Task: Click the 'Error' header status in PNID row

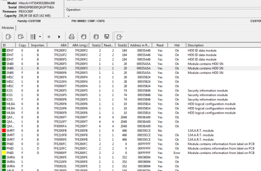Action: point(177,153)
